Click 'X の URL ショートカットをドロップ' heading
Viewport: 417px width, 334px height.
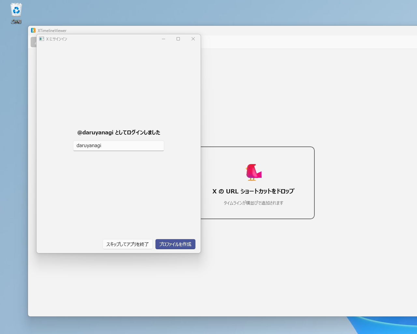pos(253,191)
